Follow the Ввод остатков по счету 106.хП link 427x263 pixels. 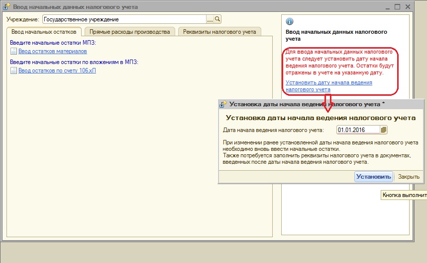tap(57, 71)
